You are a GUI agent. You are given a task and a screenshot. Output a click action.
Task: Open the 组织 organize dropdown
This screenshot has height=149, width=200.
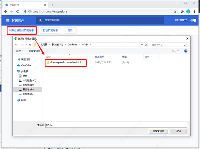point(20,51)
